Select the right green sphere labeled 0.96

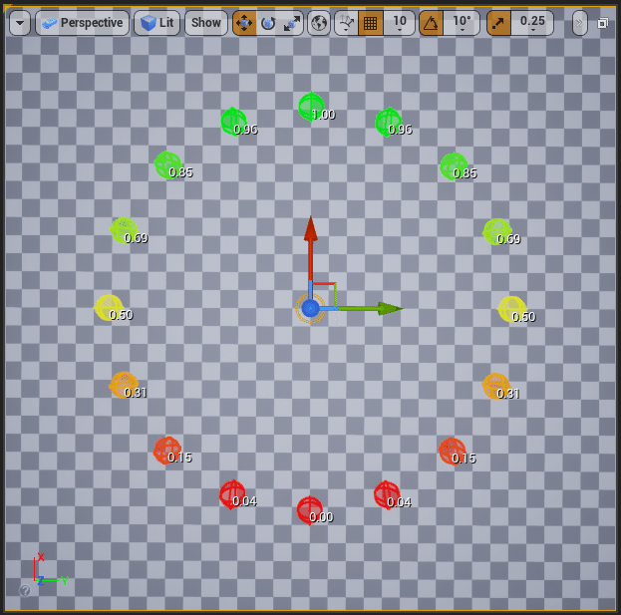(388, 122)
